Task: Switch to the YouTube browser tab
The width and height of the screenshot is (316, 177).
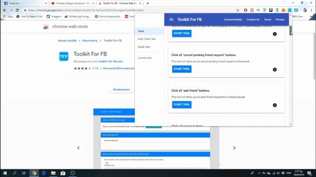Action: (72, 3)
